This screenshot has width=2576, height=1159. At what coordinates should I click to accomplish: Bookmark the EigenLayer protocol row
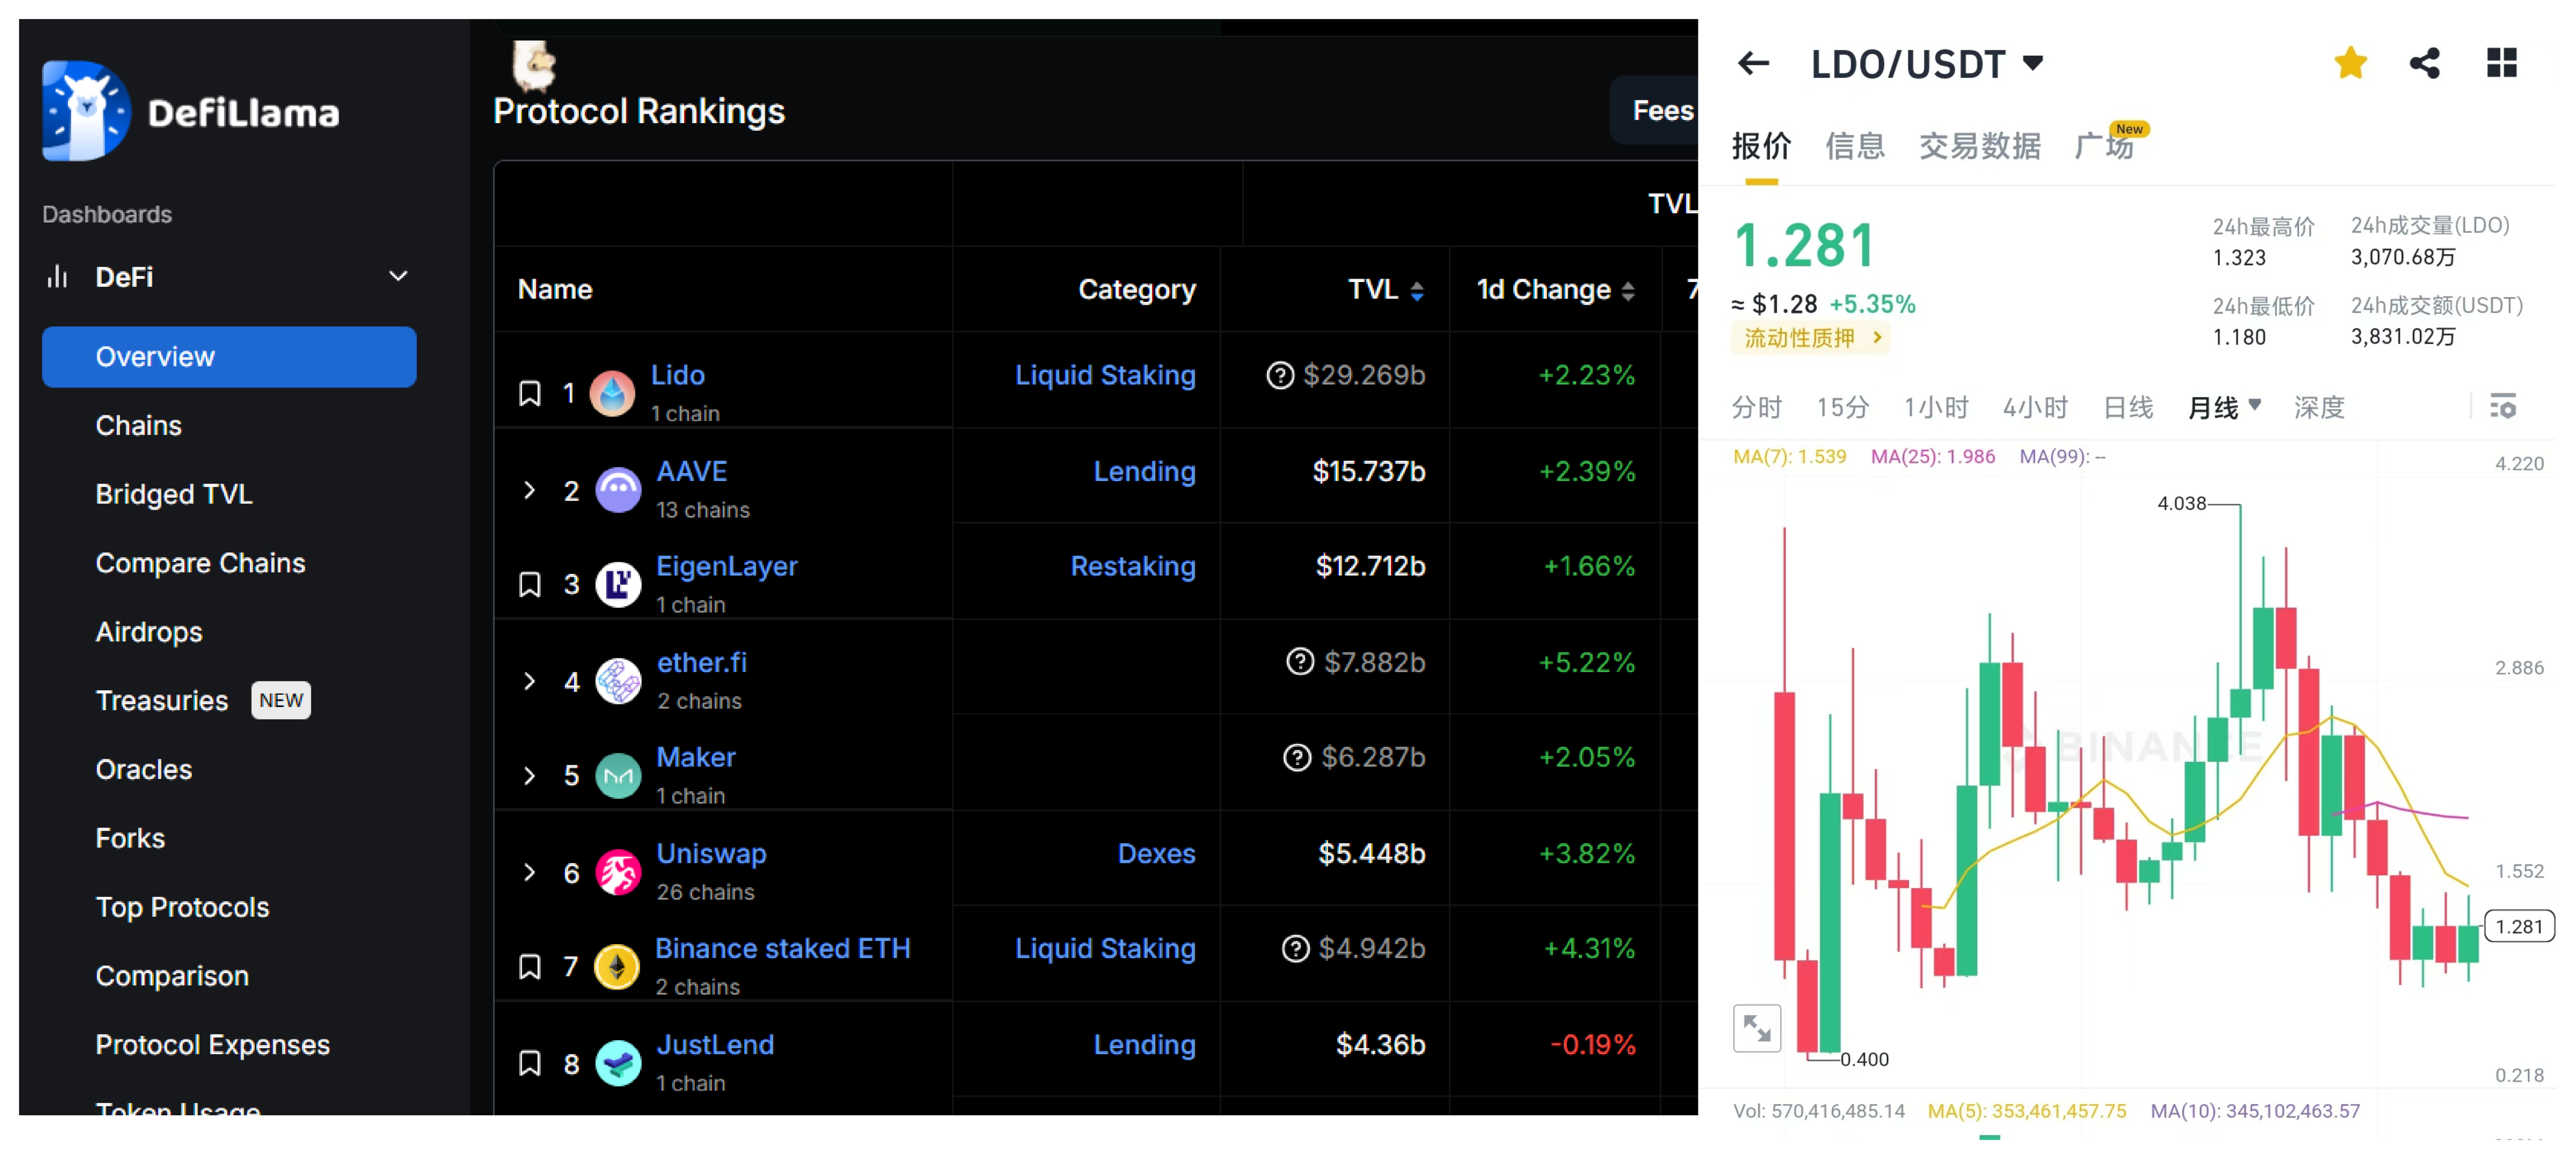pyautogui.click(x=530, y=584)
